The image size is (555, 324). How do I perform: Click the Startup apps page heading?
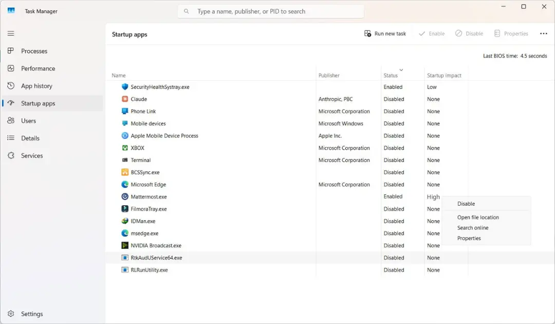click(129, 34)
